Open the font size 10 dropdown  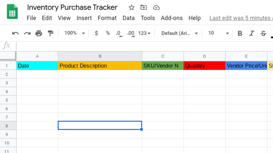[218, 33]
